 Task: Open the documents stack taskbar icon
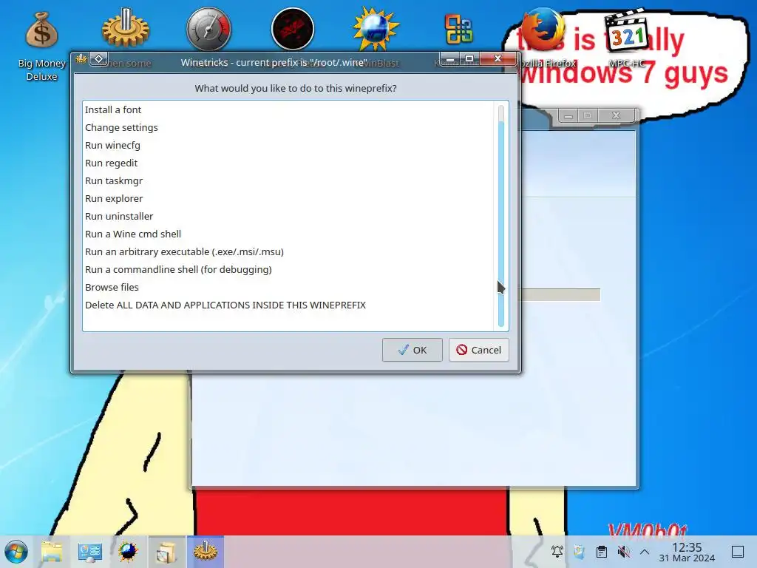point(166,552)
